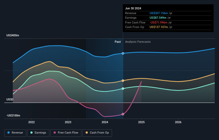Image resolution: width=219 pixels, height=140 pixels.
Task: Click the Free Cash Flow label in tooltip
Action: [x=135, y=22]
